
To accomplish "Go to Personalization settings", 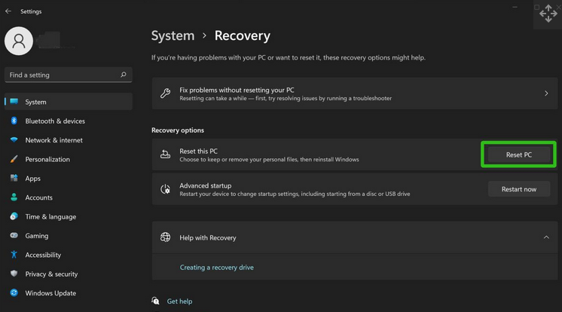I will click(x=68, y=159).
